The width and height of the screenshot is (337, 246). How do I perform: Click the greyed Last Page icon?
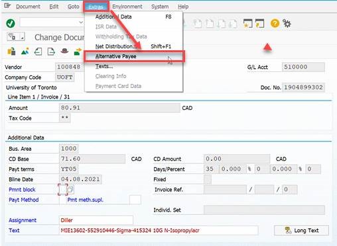pyautogui.click(x=233, y=23)
